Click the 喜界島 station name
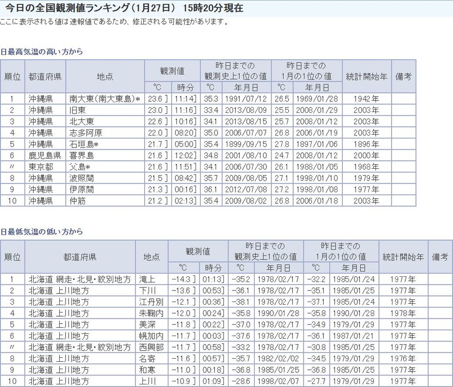453x387 pixels. pyautogui.click(x=81, y=155)
